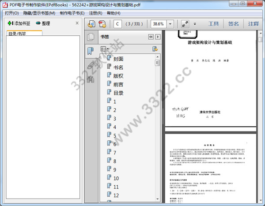Select bookmark 6
The width and height of the screenshot is (265, 206).
115,144
